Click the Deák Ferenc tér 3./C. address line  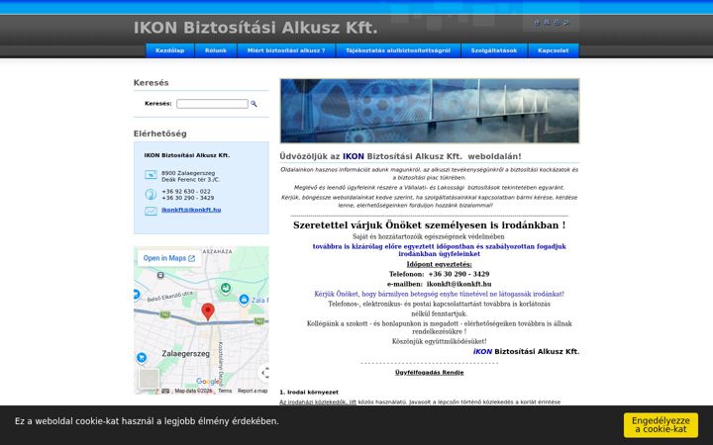click(190, 180)
